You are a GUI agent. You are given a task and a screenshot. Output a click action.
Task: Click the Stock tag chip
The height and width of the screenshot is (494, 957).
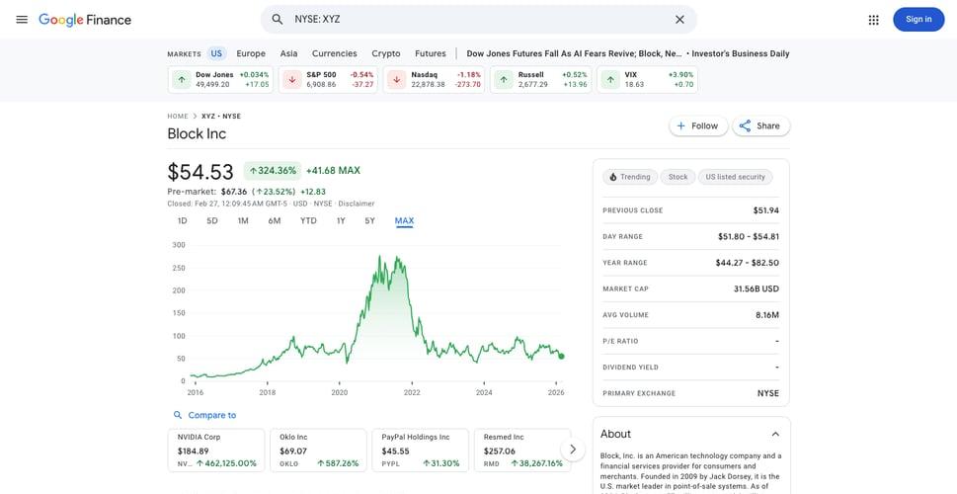tap(678, 177)
